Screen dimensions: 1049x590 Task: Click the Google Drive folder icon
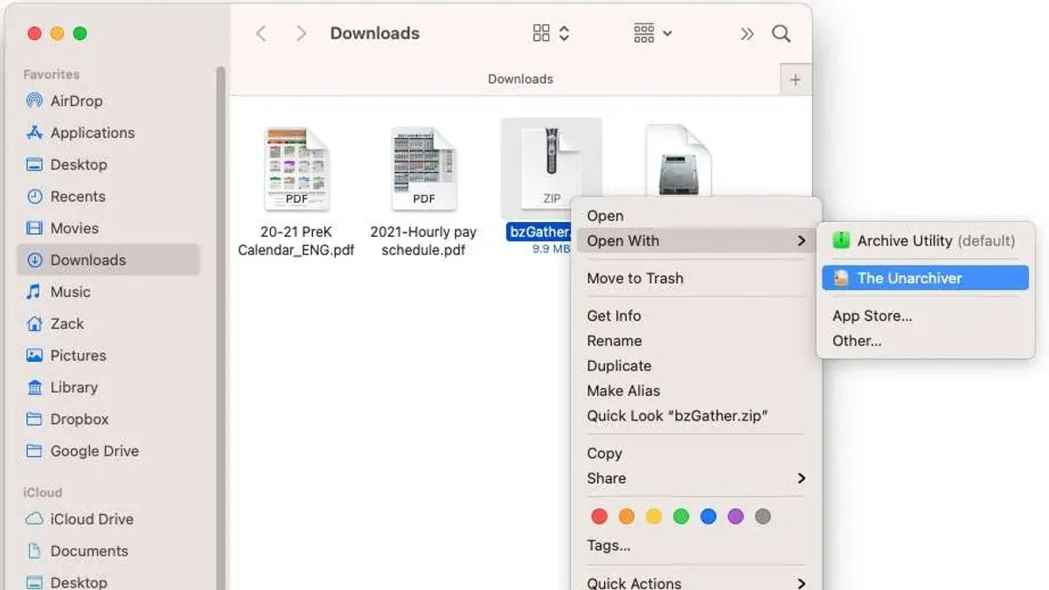click(34, 451)
